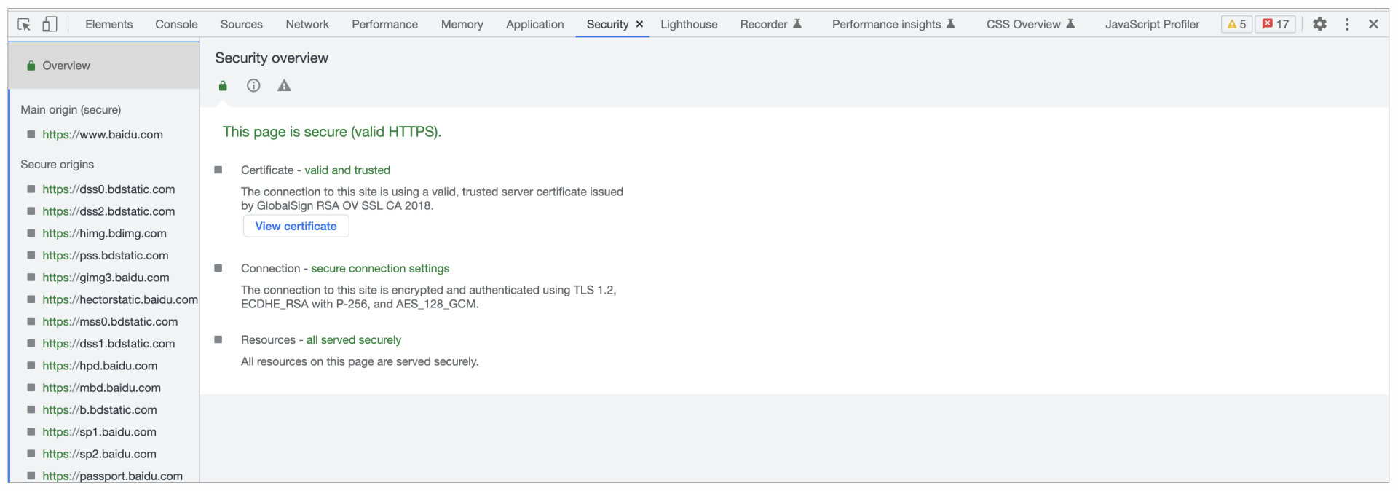The width and height of the screenshot is (1398, 491).
Task: Close the Security tab
Action: point(639,24)
